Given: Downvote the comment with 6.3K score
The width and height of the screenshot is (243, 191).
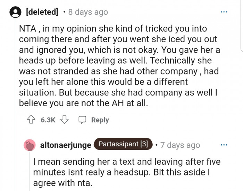Looking at the screenshot, I should [x=64, y=120].
